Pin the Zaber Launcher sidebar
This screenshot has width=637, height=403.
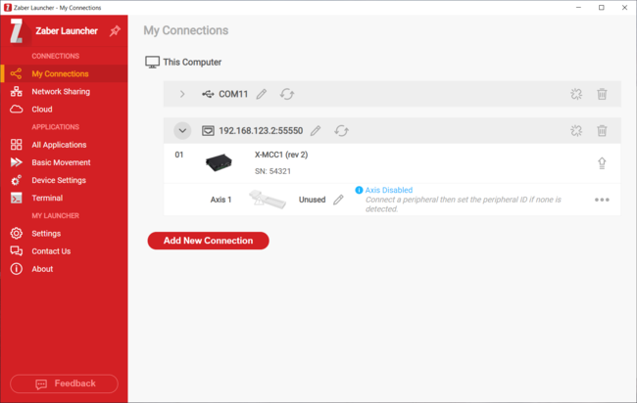(x=115, y=31)
